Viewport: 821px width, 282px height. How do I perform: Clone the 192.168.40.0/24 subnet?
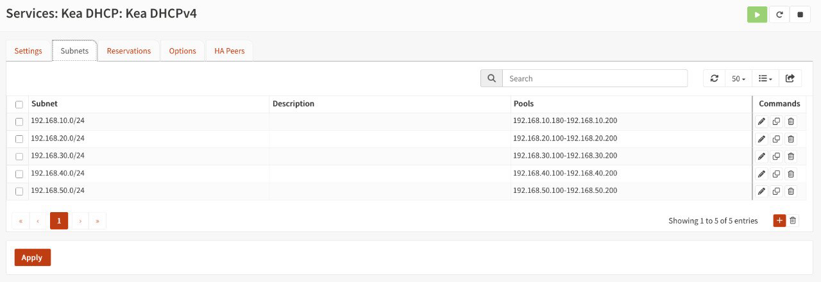[x=776, y=174]
